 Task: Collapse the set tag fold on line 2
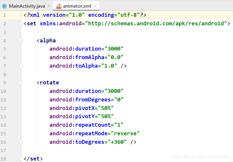21,24
